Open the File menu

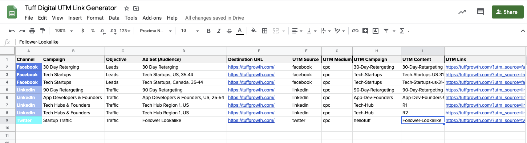click(29, 18)
